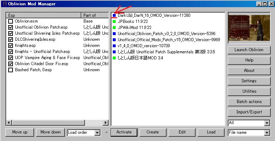Click the Import/Export button
The height and width of the screenshot is (141, 275).
249,112
